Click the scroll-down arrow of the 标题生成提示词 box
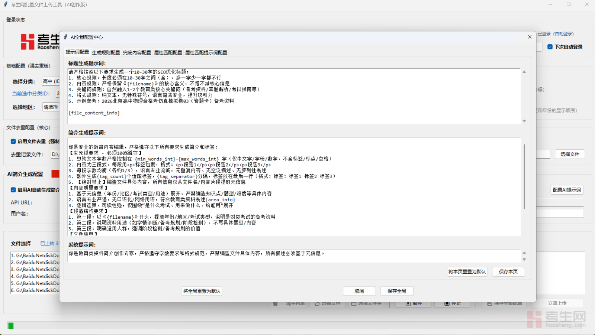This screenshot has width=595, height=335. (x=524, y=121)
